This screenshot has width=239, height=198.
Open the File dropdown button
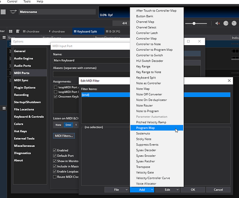coord(116,190)
